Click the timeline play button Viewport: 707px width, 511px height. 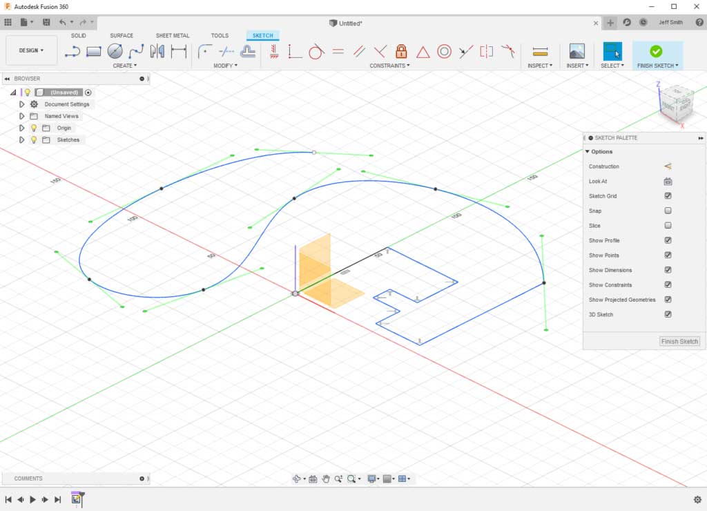pos(32,499)
